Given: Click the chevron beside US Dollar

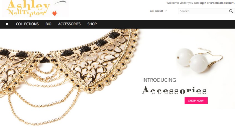Looking at the screenshot, I should pos(166,11).
